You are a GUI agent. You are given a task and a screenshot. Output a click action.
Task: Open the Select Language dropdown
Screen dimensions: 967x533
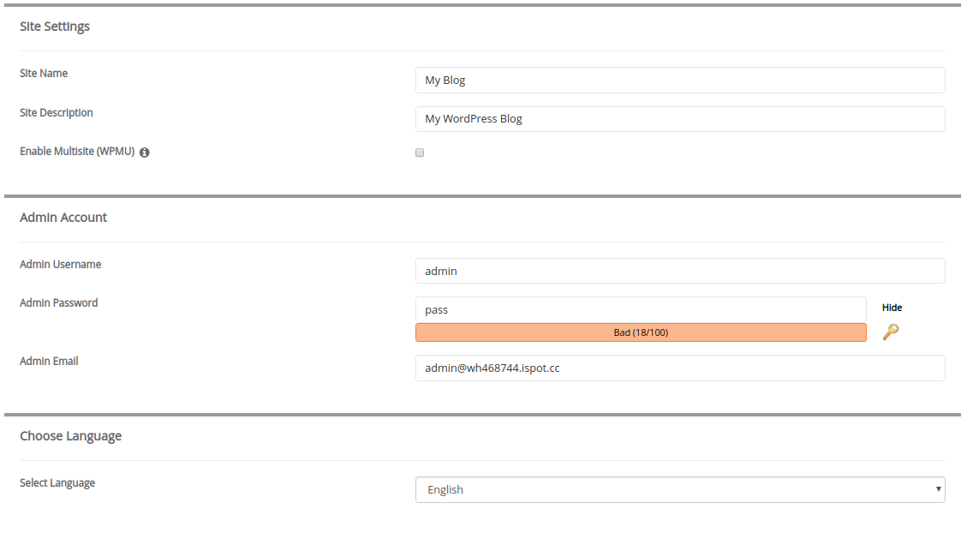679,490
